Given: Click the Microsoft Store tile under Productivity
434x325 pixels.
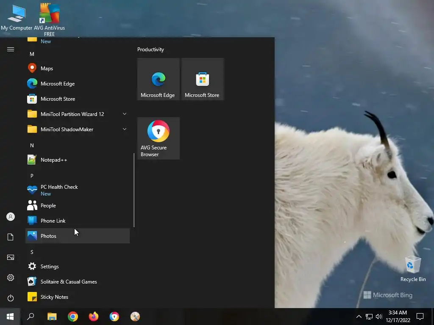Looking at the screenshot, I should (x=202, y=79).
